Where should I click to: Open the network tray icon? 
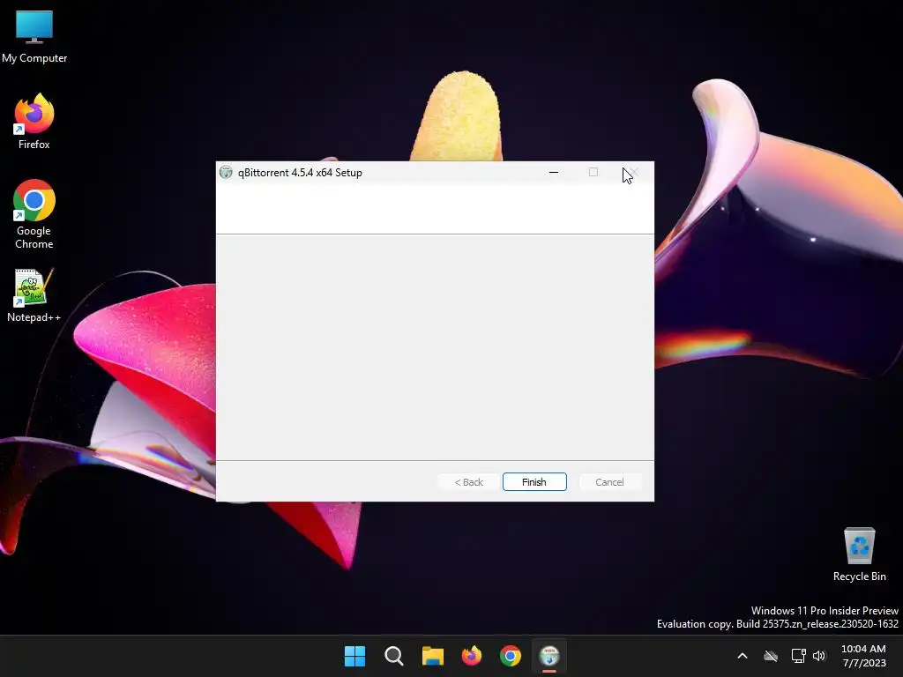coord(798,656)
